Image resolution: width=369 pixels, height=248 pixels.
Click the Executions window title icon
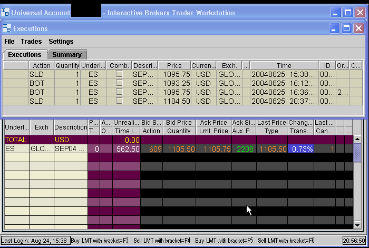[x=7, y=28]
